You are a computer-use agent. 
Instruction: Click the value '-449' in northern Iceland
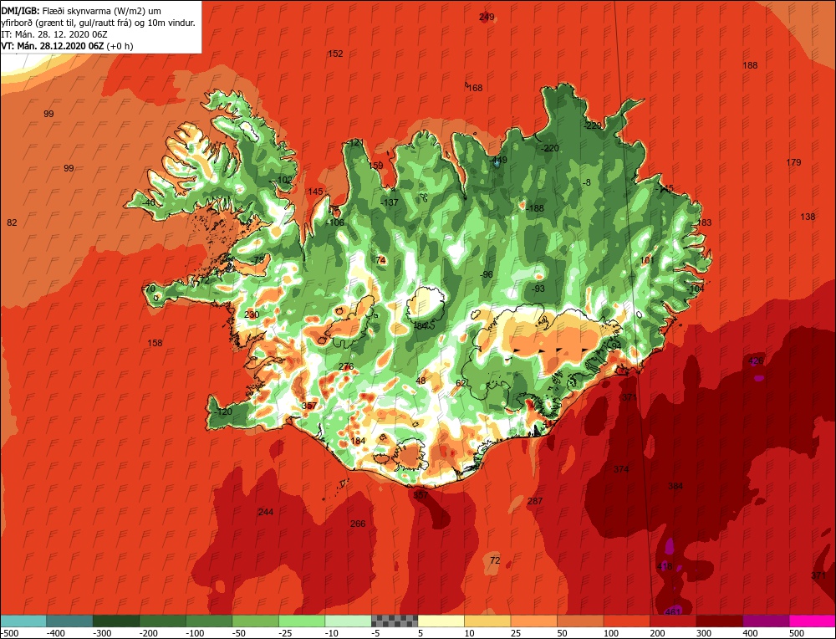point(498,160)
